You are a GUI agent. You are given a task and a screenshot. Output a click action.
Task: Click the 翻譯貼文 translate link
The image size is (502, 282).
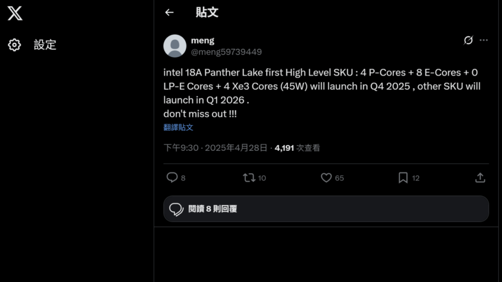pyautogui.click(x=178, y=127)
